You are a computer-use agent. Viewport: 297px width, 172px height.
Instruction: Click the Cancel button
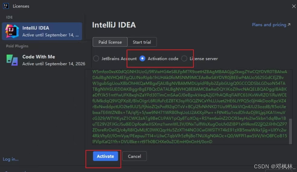coord(134,156)
